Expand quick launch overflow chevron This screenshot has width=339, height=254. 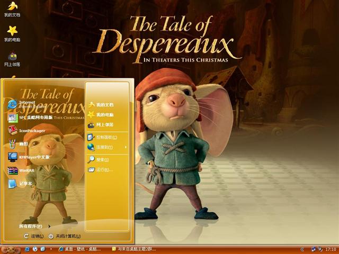(x=51, y=249)
